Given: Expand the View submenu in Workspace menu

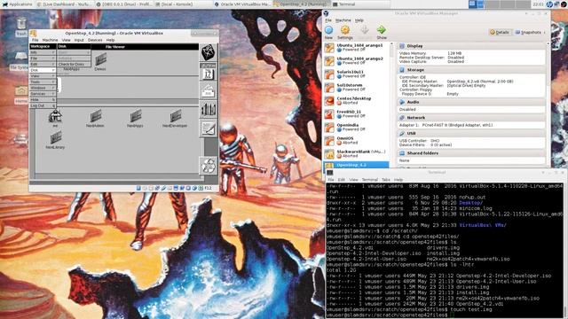Looking at the screenshot, I should click(x=43, y=76).
